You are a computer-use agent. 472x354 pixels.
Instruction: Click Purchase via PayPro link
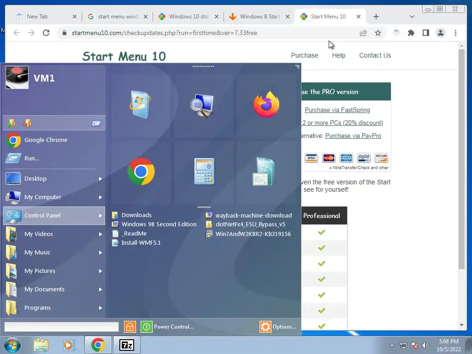point(353,136)
